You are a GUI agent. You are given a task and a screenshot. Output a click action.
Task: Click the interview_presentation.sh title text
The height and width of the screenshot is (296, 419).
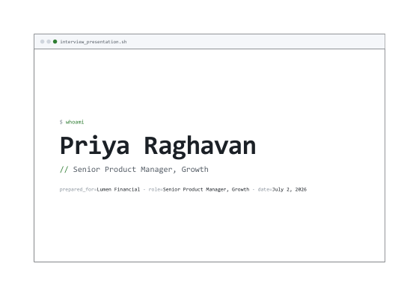coord(94,42)
